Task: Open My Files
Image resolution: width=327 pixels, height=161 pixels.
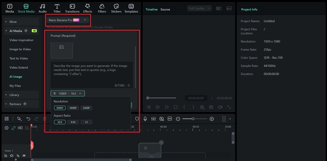Action: [x=15, y=86]
